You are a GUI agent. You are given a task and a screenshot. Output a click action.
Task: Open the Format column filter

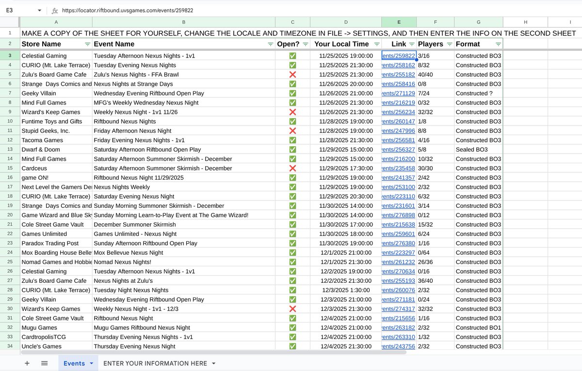pyautogui.click(x=498, y=44)
